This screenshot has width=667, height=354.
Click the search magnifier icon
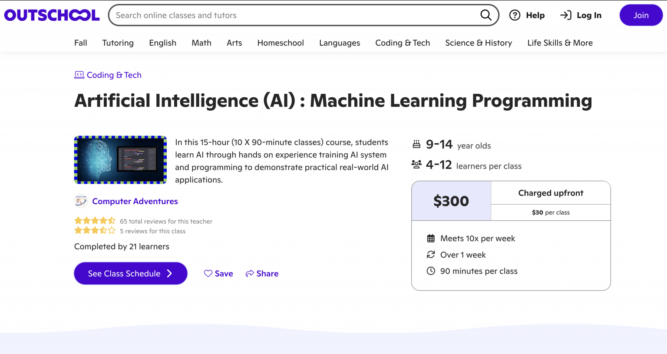[486, 15]
